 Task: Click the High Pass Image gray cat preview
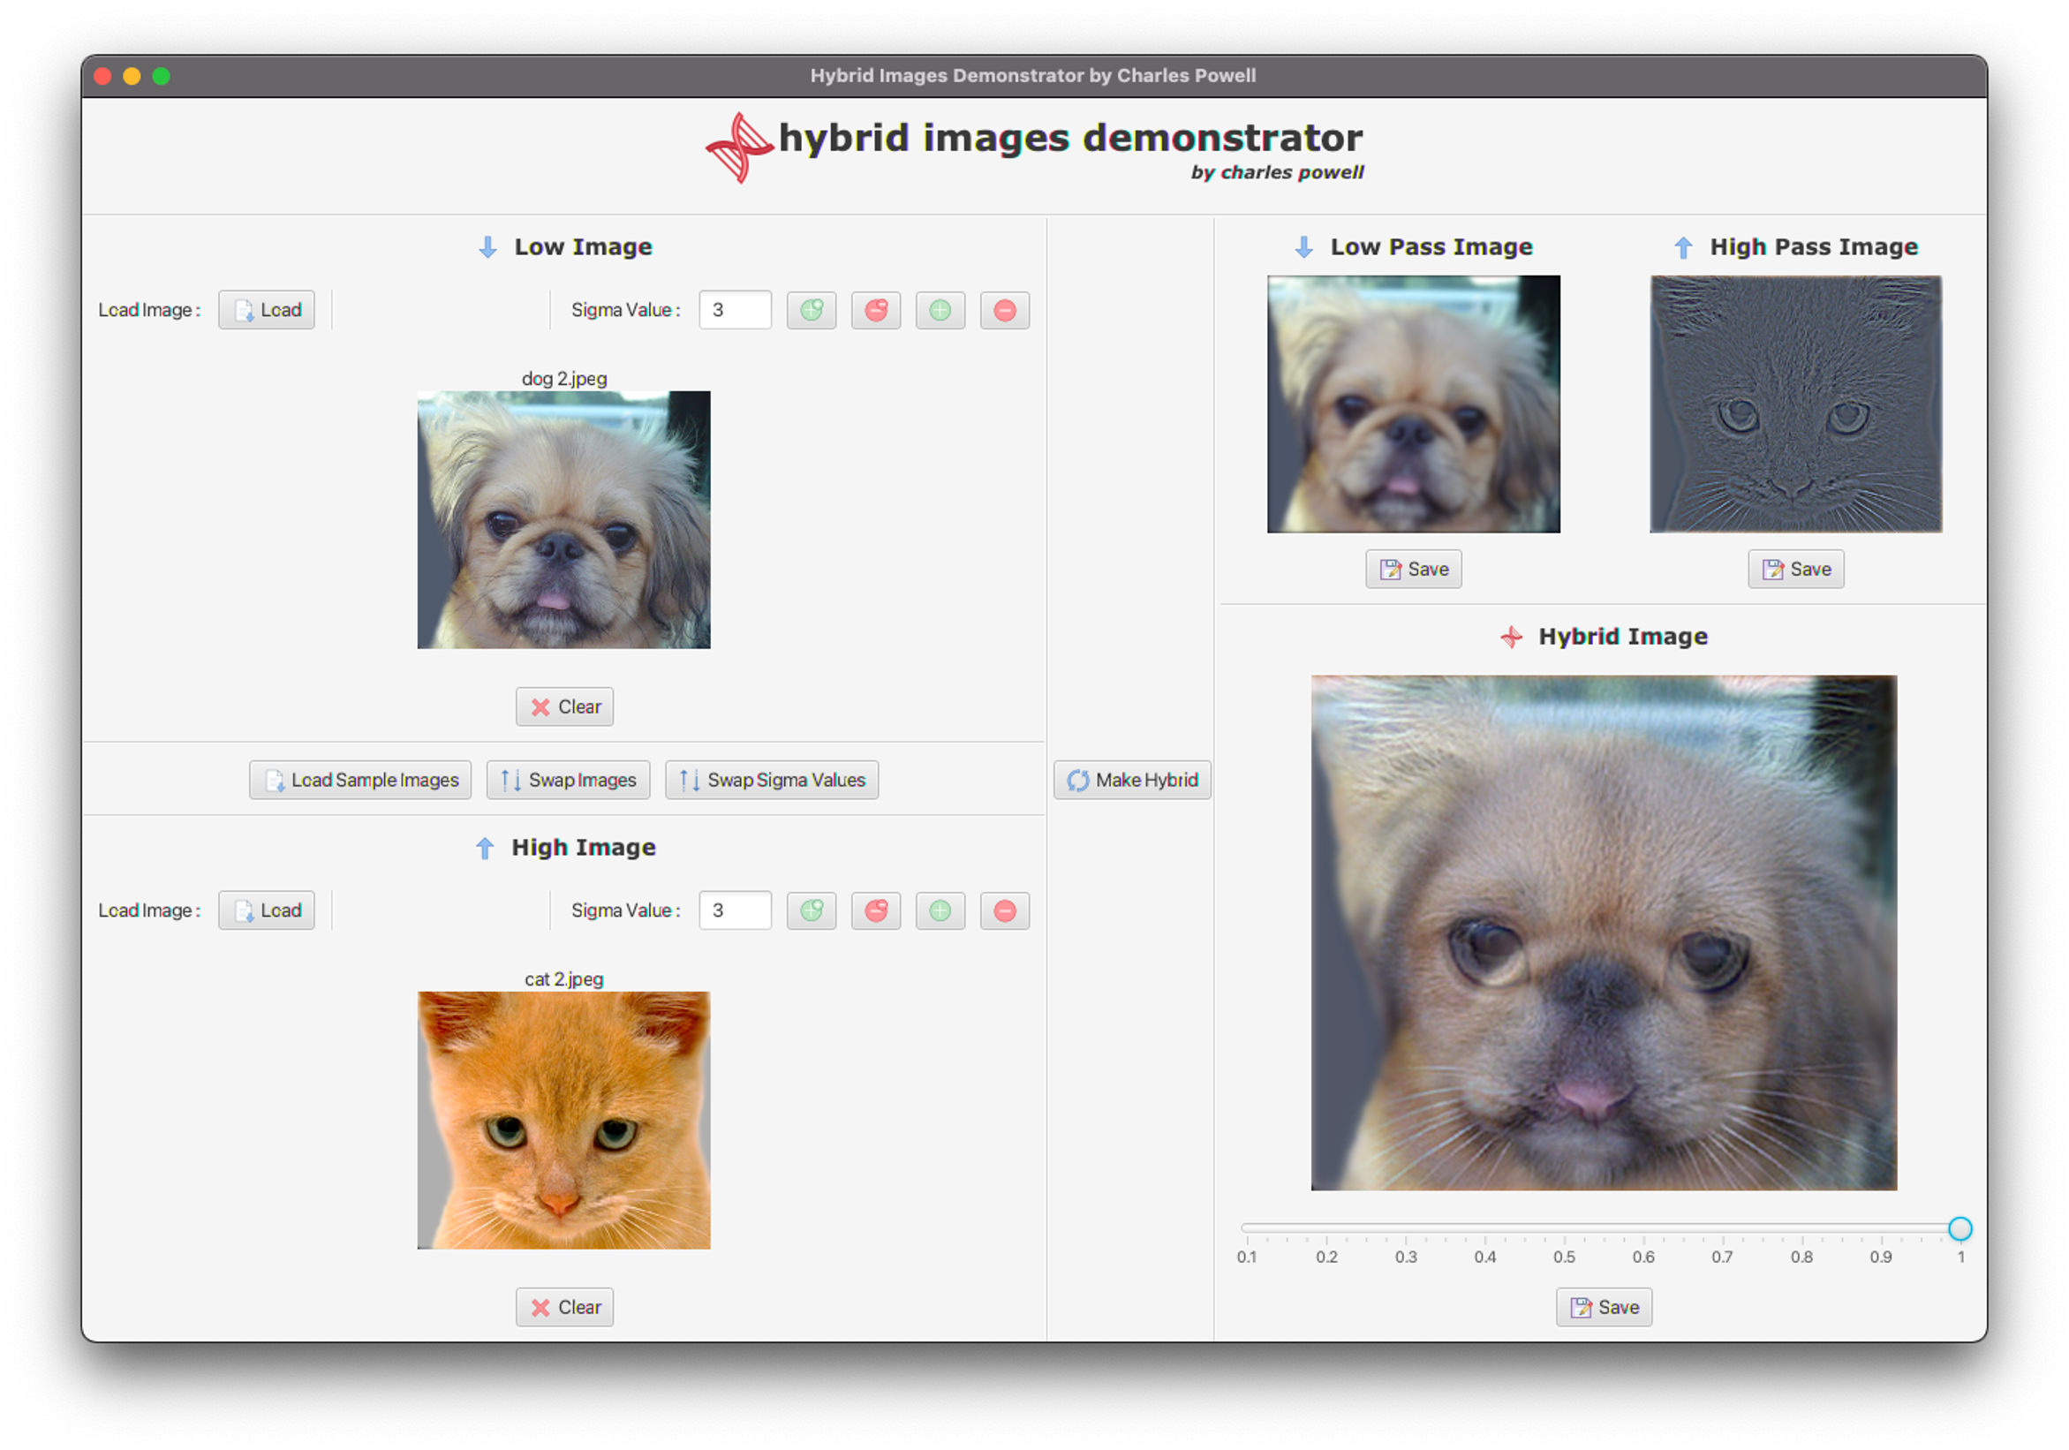pos(1796,404)
